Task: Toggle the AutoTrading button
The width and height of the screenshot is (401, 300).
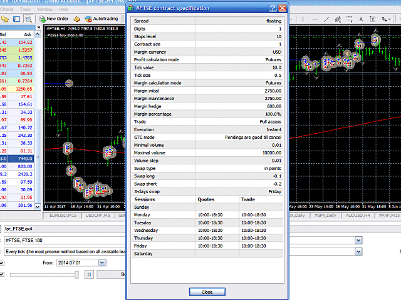Action: pyautogui.click(x=101, y=19)
